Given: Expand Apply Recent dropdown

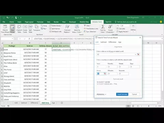Looking at the screenshot, I should pyautogui.click(x=123, y=31).
